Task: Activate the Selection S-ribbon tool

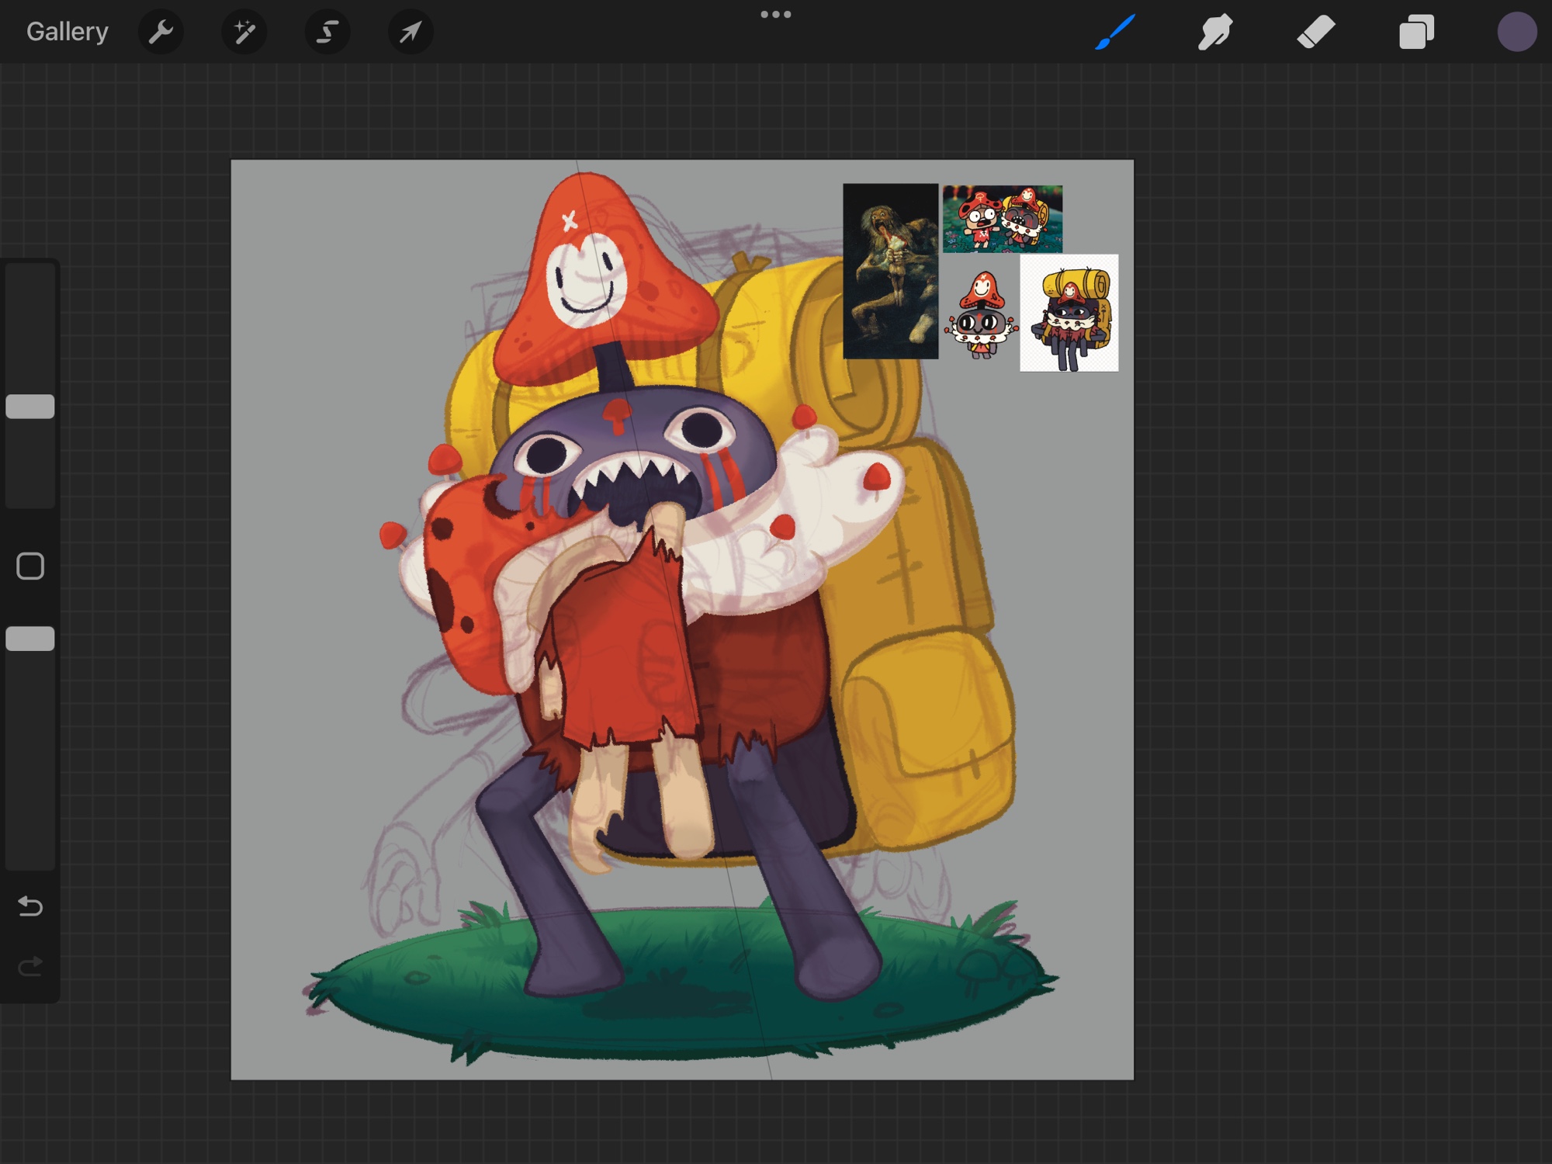Action: point(327,32)
